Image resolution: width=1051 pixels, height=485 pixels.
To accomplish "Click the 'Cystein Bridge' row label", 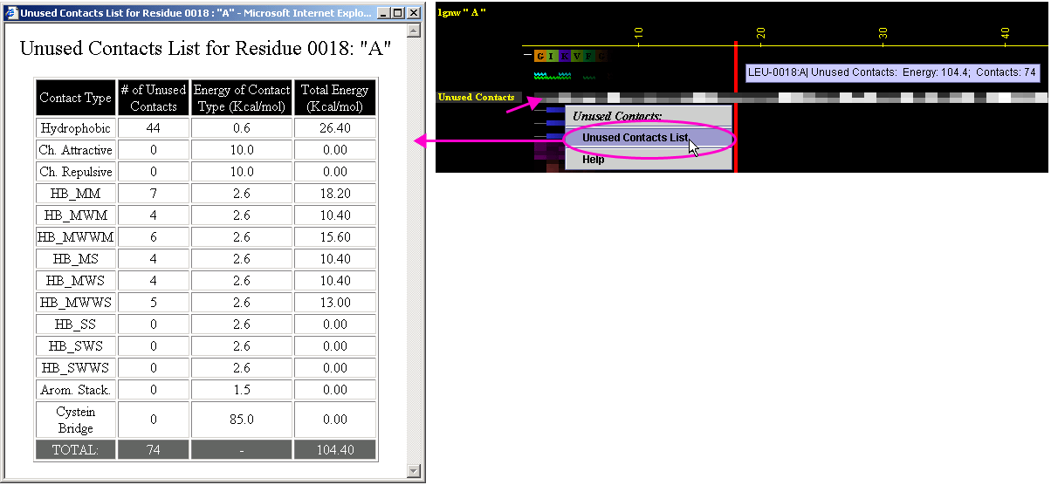I will coord(76,420).
